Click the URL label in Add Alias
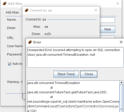The height and width of the screenshot is (112, 124). pyautogui.click(x=11, y=38)
